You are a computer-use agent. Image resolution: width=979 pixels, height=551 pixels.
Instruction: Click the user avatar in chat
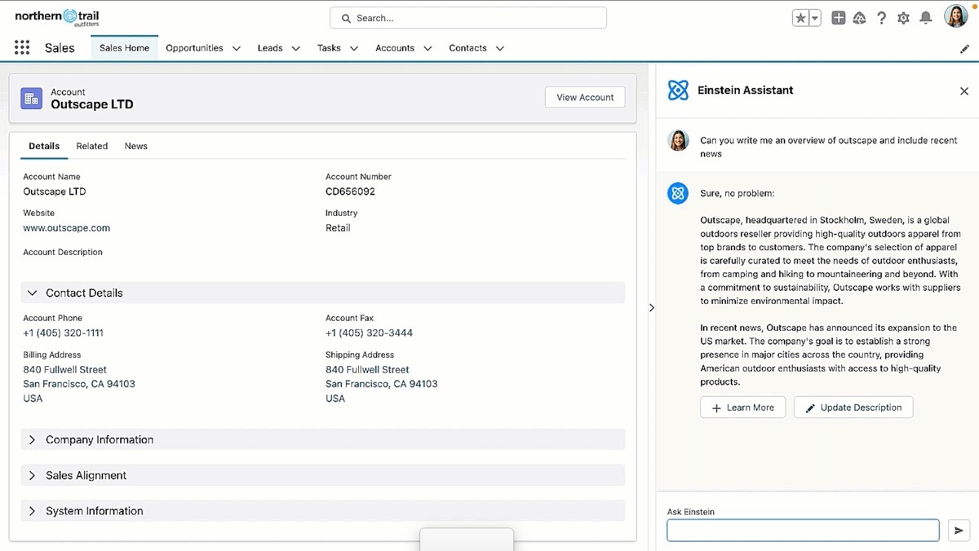coord(678,140)
